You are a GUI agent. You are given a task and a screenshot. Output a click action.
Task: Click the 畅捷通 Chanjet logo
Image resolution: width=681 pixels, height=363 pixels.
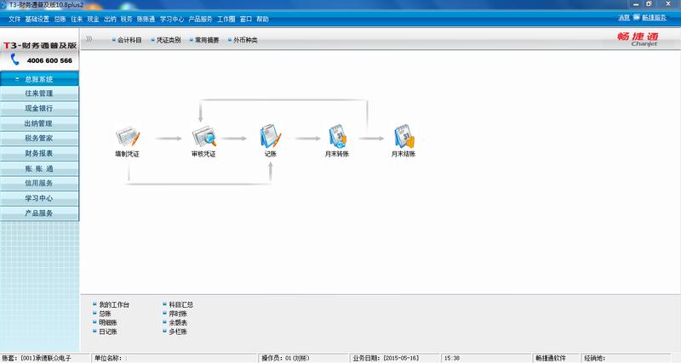[x=638, y=39]
